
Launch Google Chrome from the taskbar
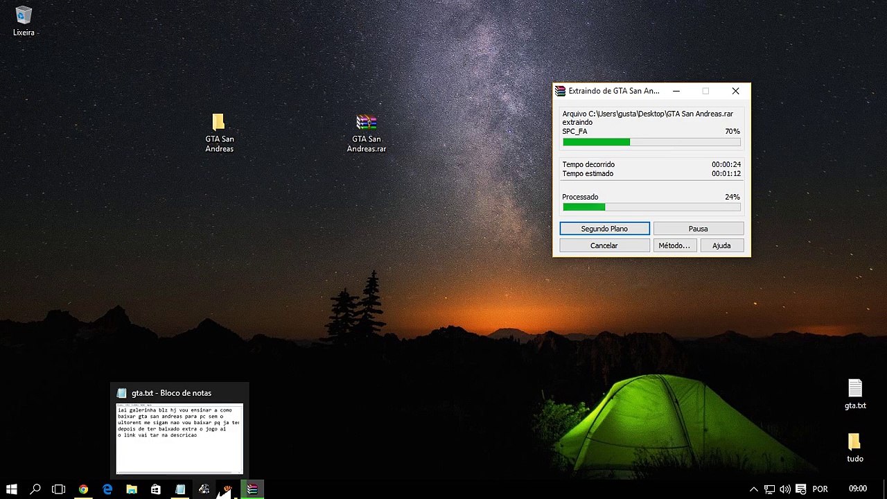click(83, 489)
